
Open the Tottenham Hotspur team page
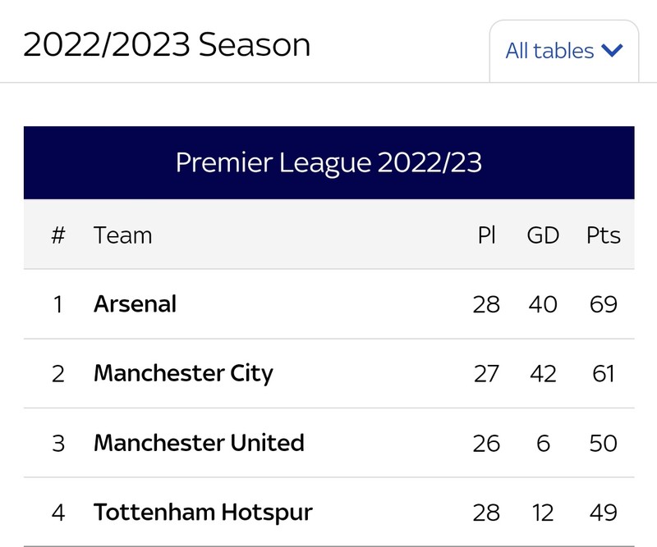[x=203, y=513]
